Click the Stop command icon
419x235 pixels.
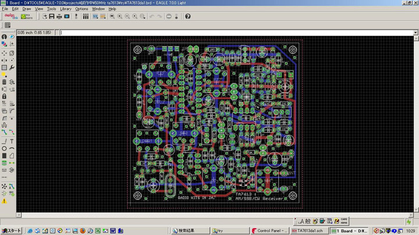(x=169, y=16)
